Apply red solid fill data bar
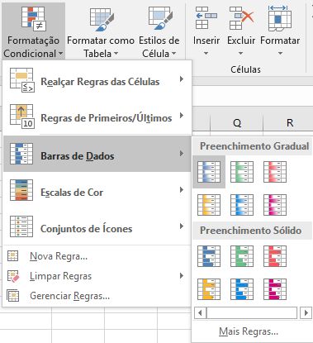Screen dimensions: 313x343 275,256
